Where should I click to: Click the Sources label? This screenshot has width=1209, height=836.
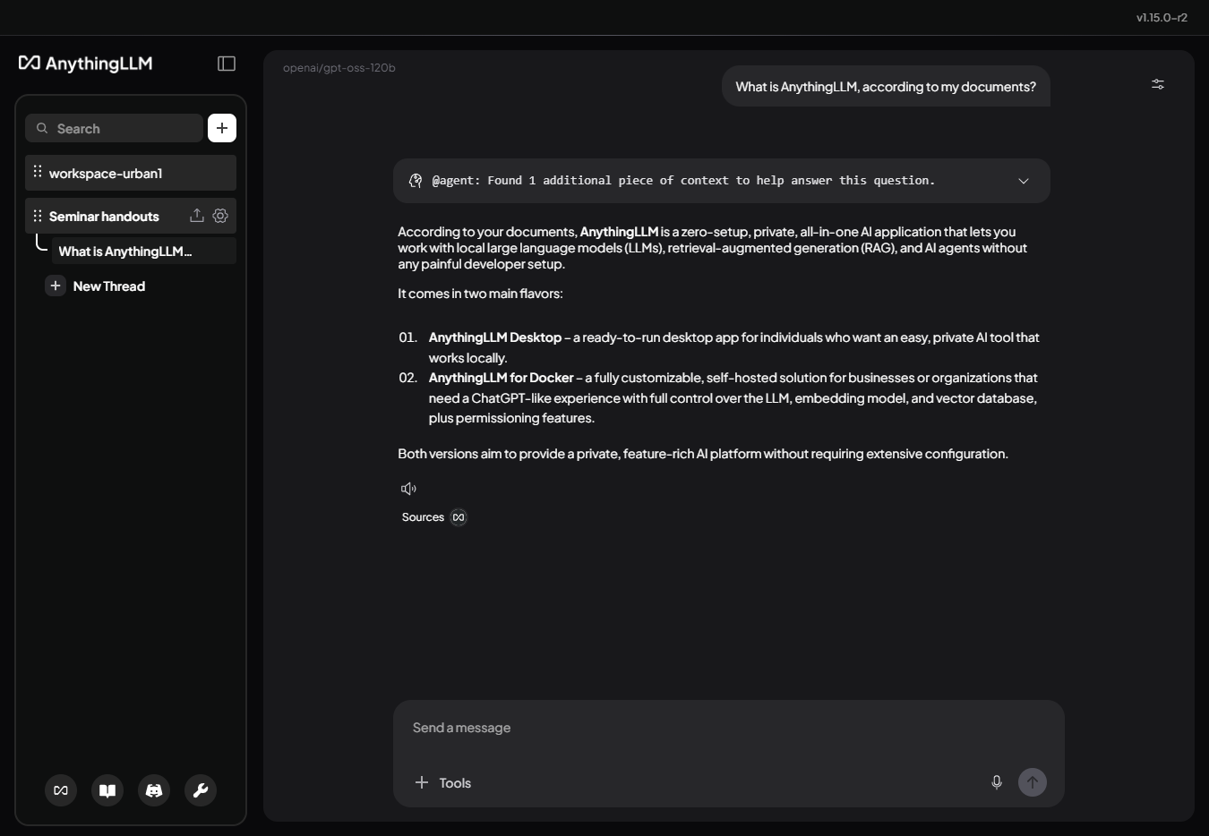click(423, 517)
